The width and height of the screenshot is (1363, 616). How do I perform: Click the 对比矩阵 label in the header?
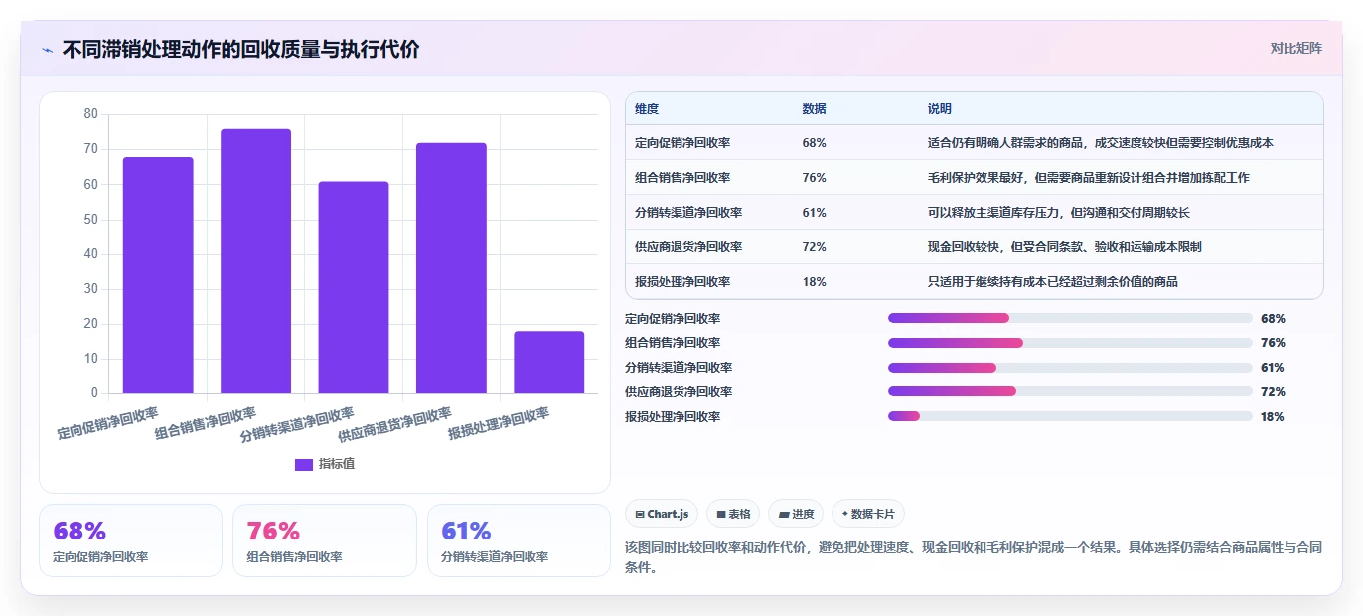[x=1296, y=48]
